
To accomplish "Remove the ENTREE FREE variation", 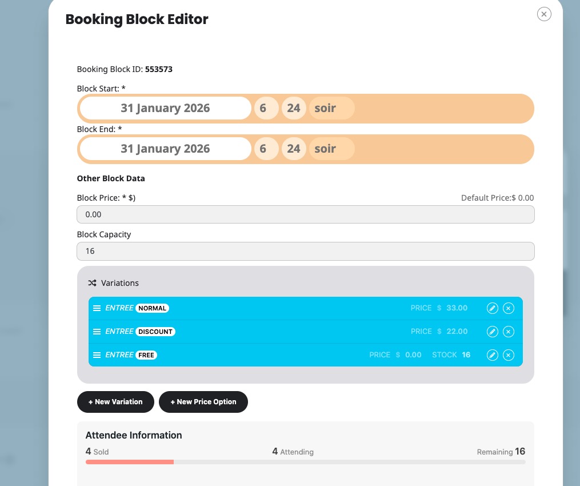I will pos(509,355).
